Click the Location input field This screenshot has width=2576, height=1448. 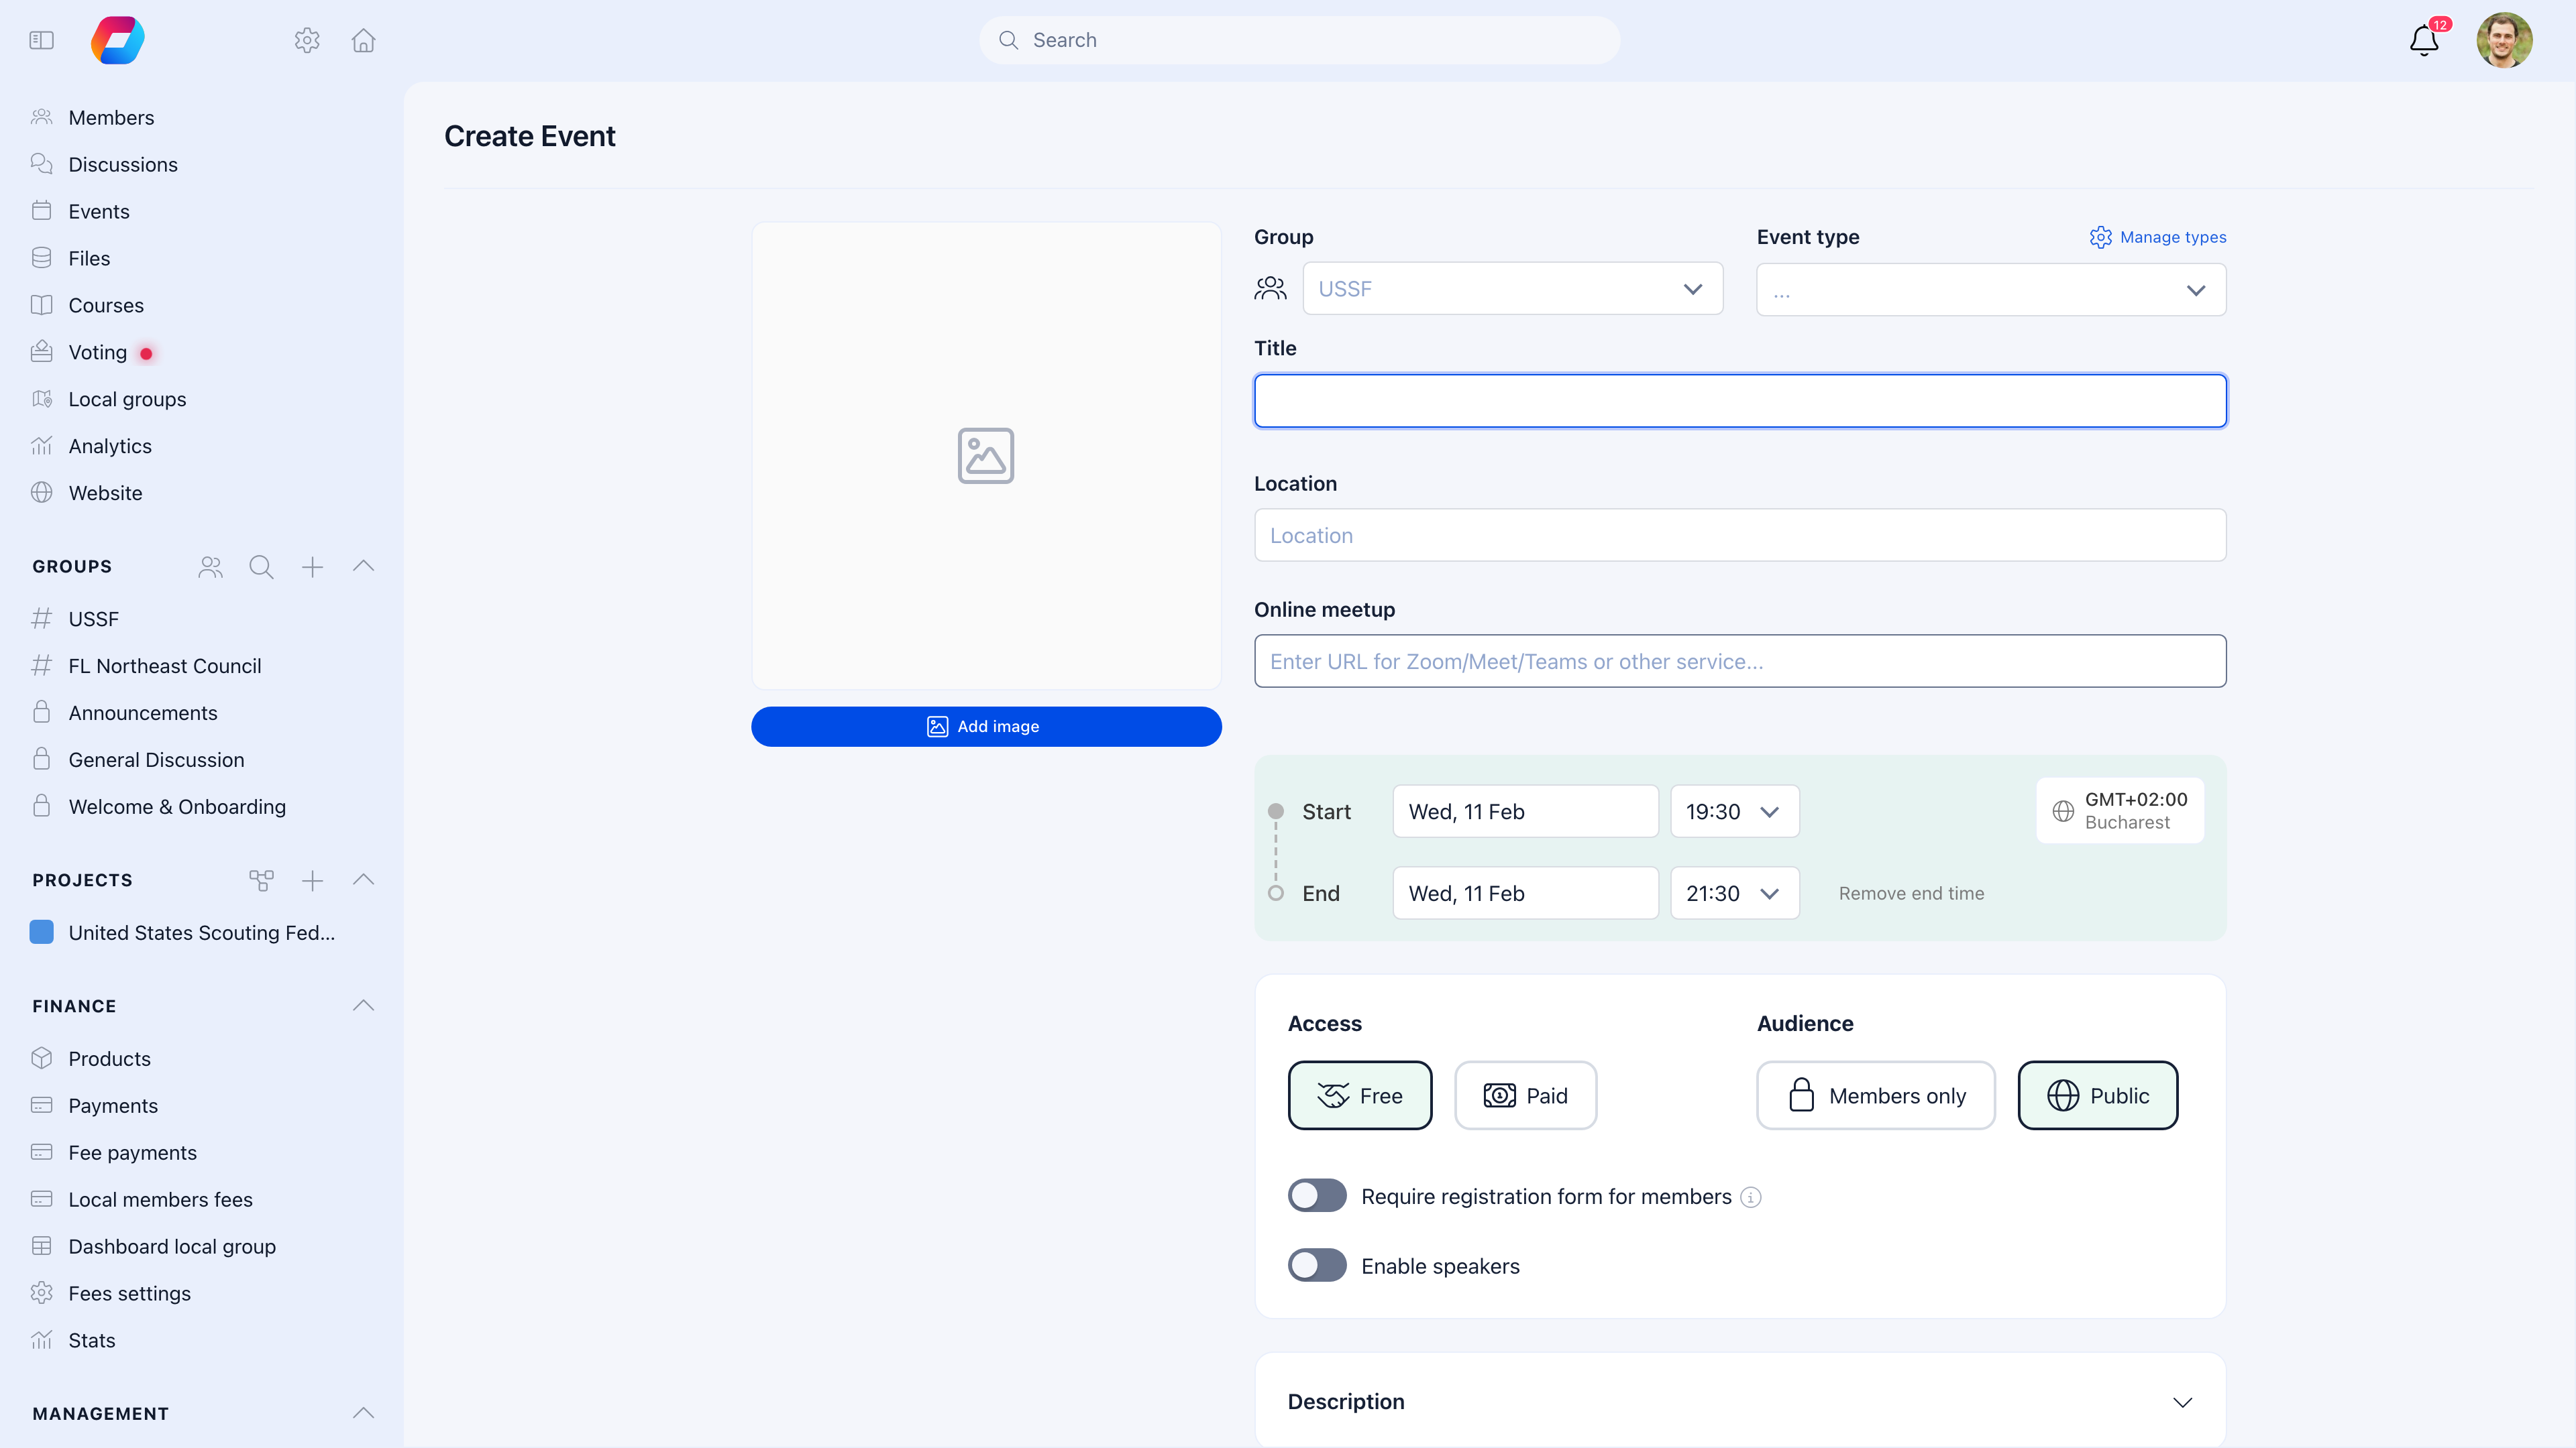coord(1739,535)
